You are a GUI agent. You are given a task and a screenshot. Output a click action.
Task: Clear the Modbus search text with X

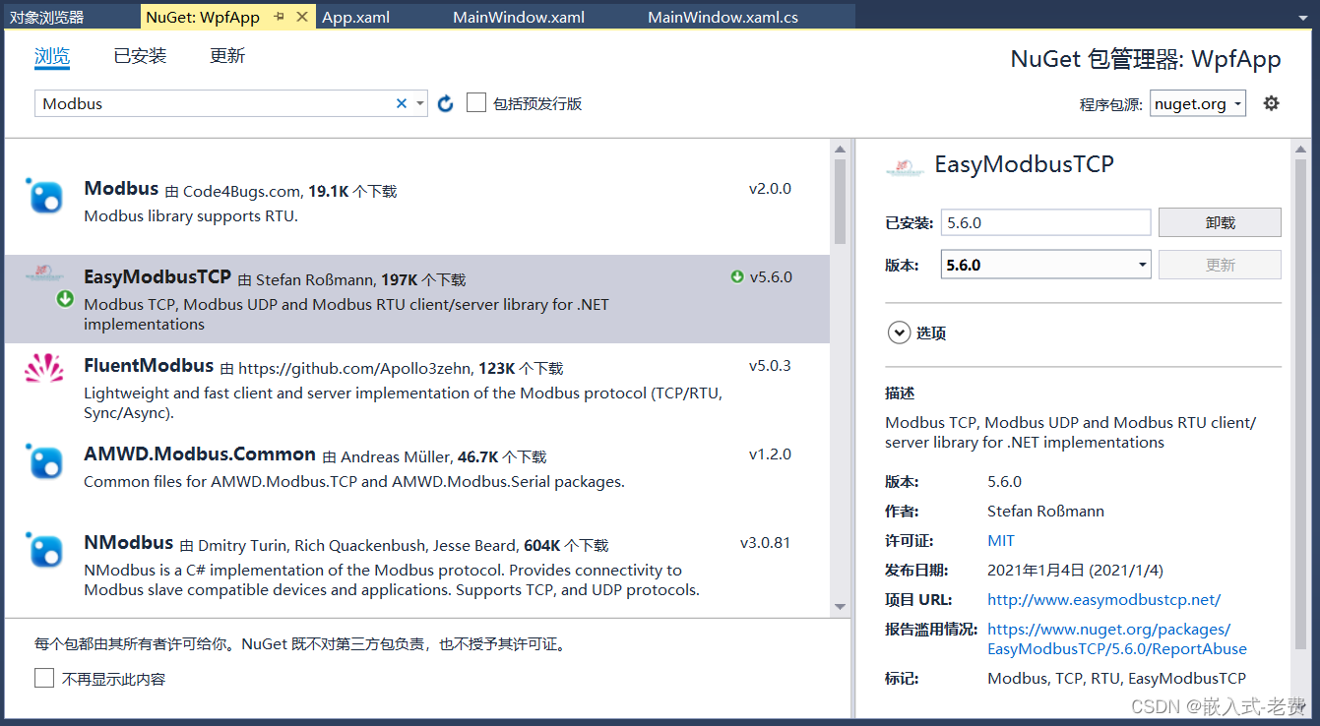[402, 103]
